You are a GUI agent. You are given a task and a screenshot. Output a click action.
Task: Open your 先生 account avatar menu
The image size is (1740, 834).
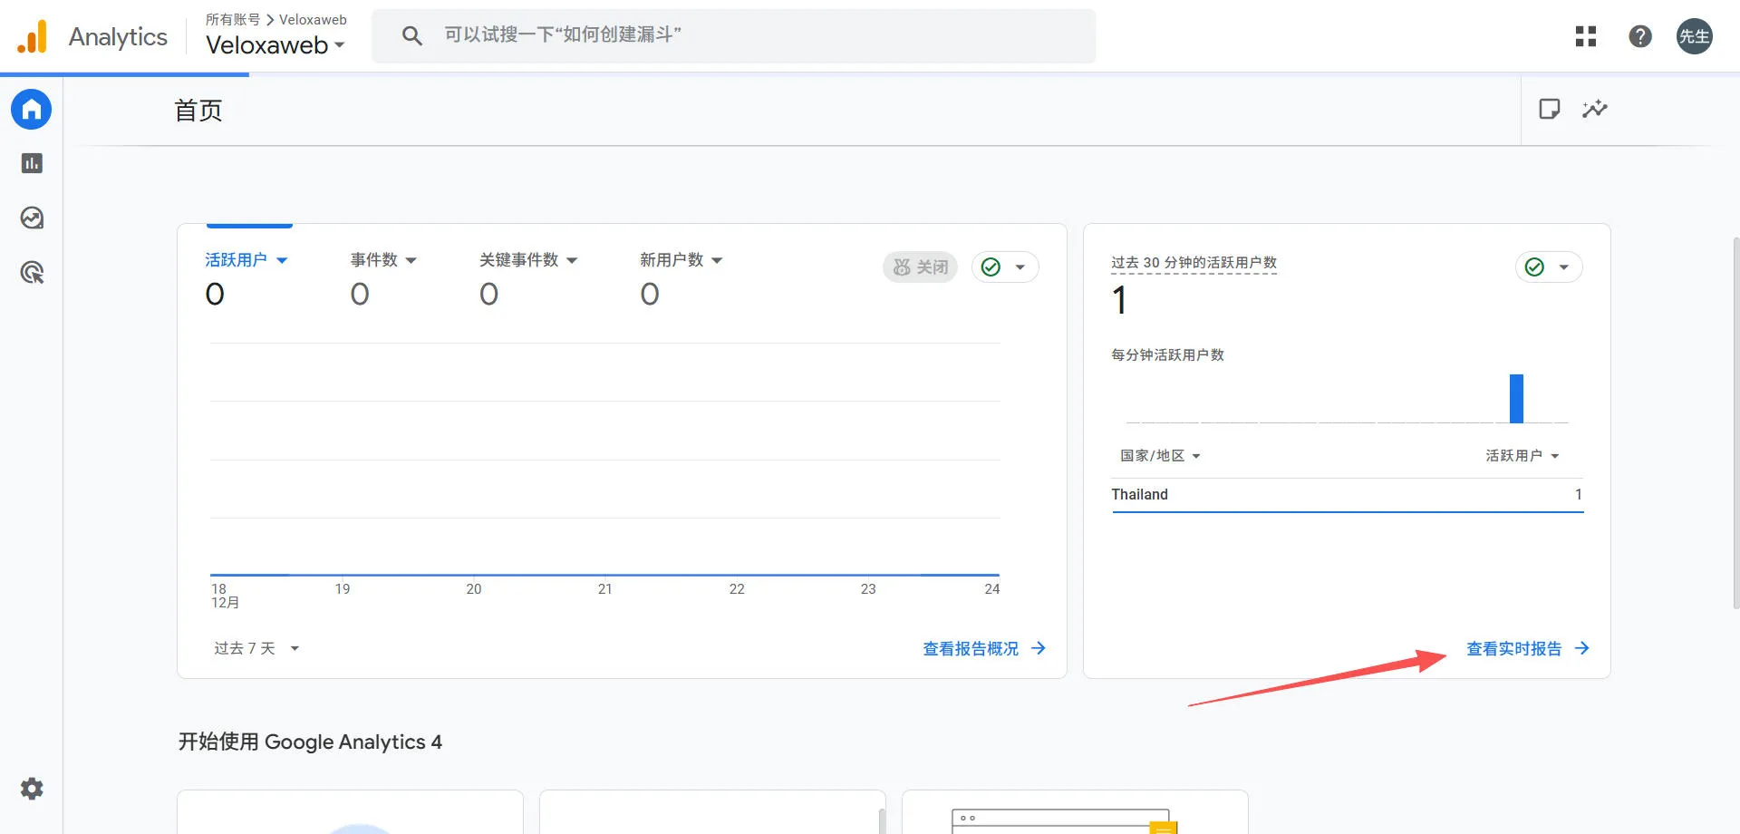1694,36
